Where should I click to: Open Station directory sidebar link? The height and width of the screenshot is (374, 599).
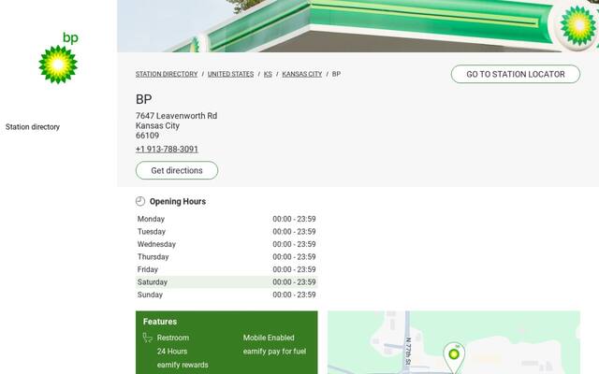[33, 127]
